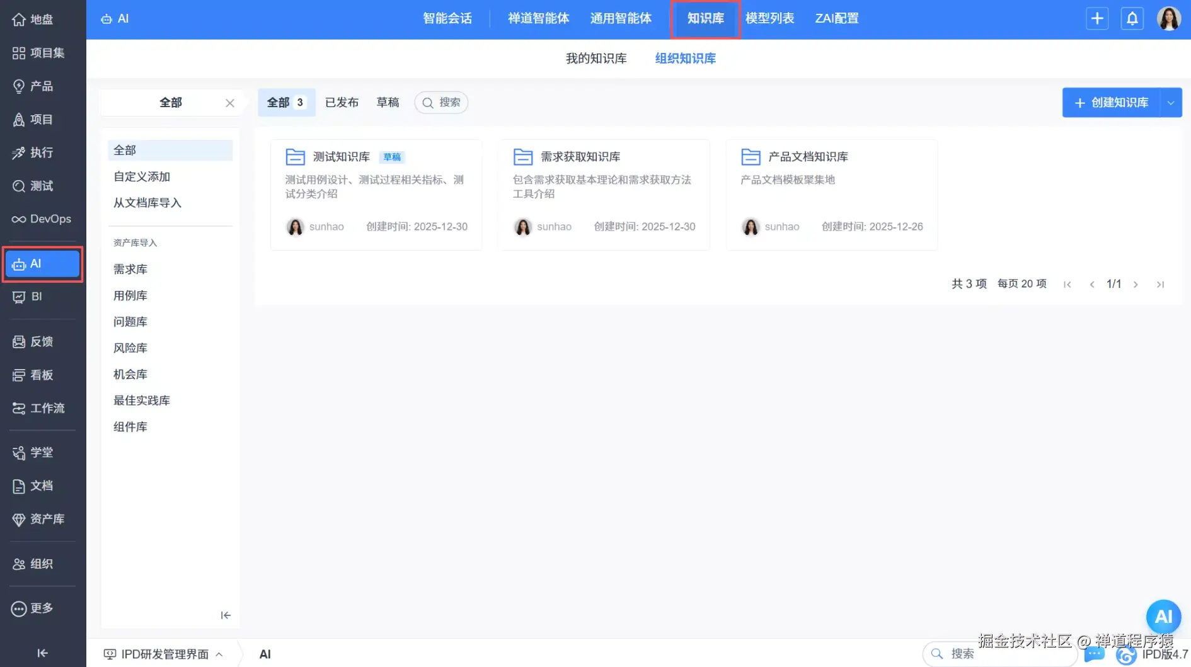Expand the IPD研发管理界面 switcher
Screen dimensions: 1191x667
[163, 654]
